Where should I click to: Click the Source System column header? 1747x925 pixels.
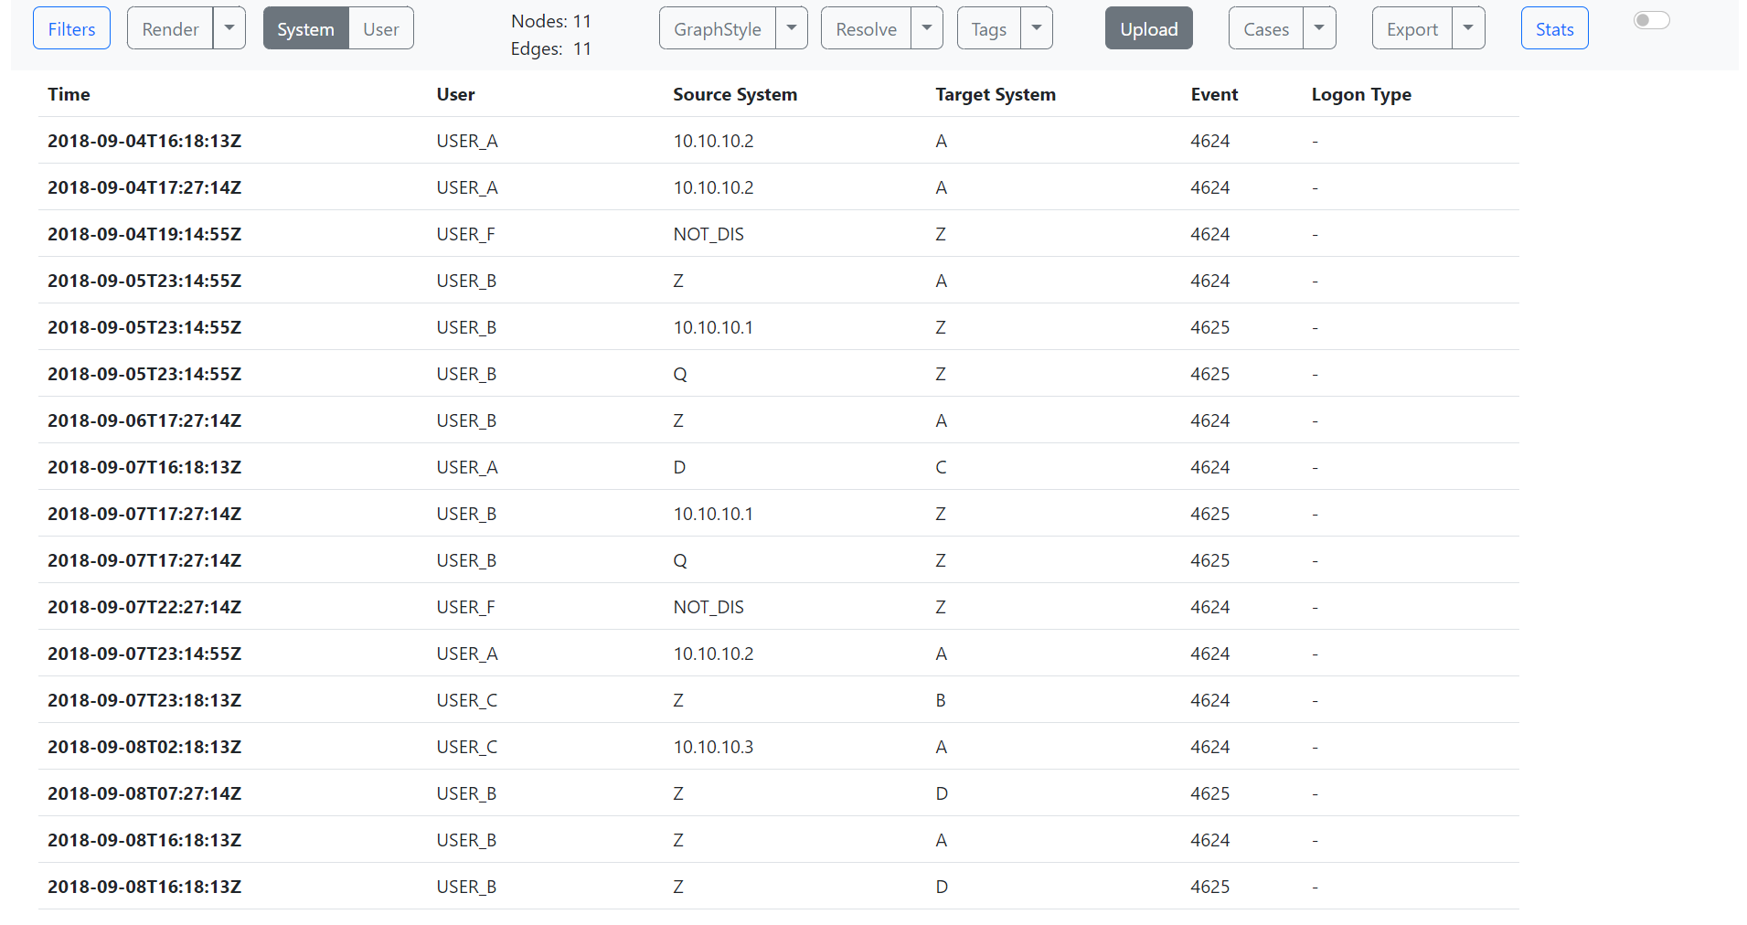735,94
